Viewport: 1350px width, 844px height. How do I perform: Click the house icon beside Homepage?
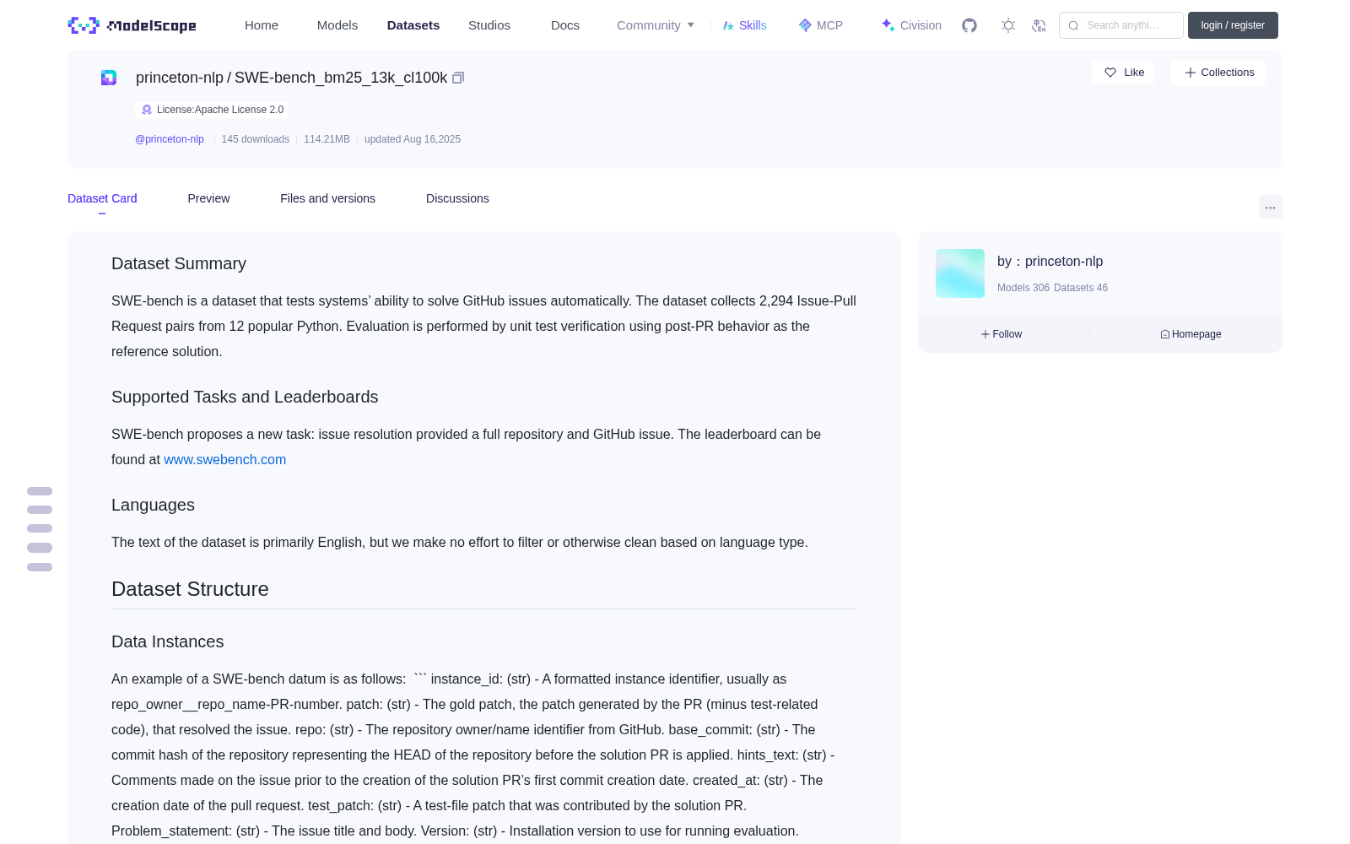tap(1165, 334)
